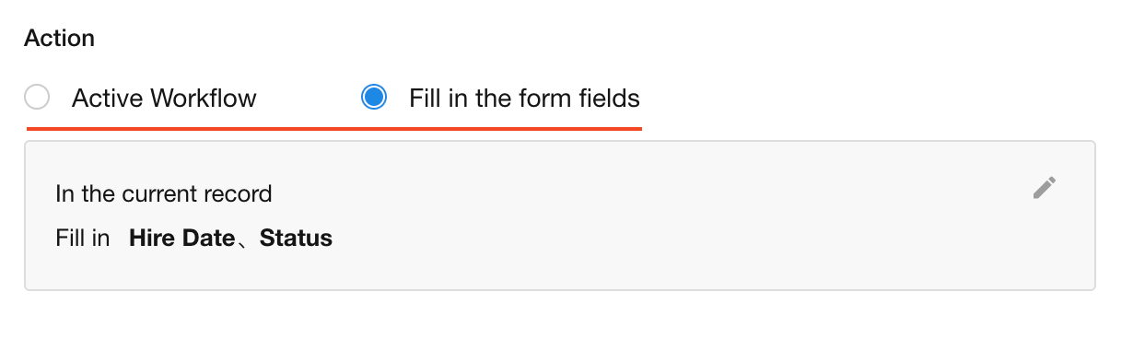Click the pencil edit icon
The image size is (1133, 350).
pos(1044,188)
